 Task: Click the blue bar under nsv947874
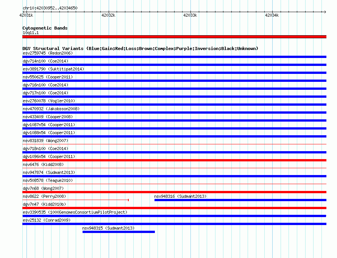(x=174, y=176)
